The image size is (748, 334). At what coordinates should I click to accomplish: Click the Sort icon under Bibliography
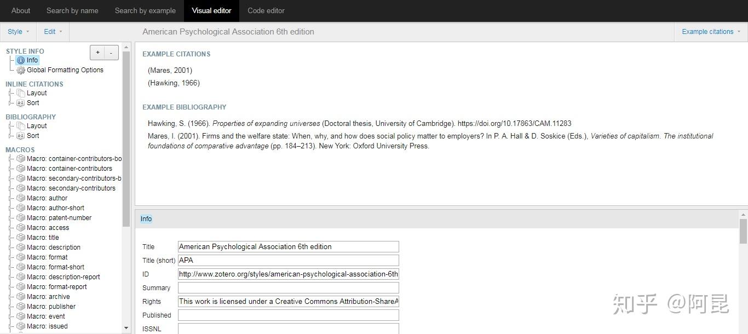point(21,136)
